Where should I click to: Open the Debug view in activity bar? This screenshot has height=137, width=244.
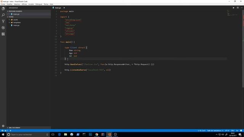click(x=3, y=28)
